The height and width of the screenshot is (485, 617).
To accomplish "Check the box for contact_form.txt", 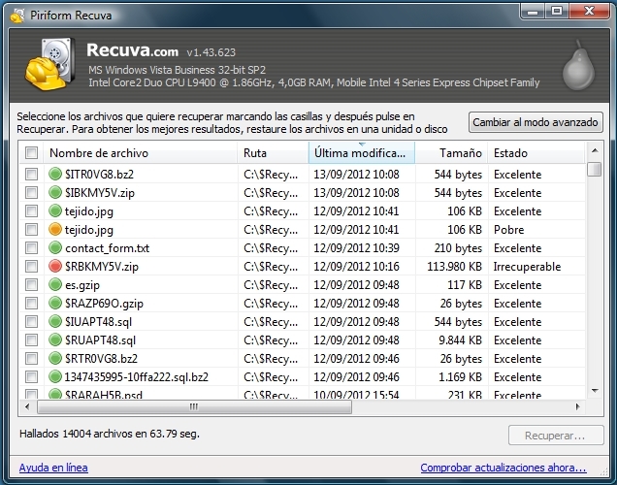I will [x=31, y=247].
